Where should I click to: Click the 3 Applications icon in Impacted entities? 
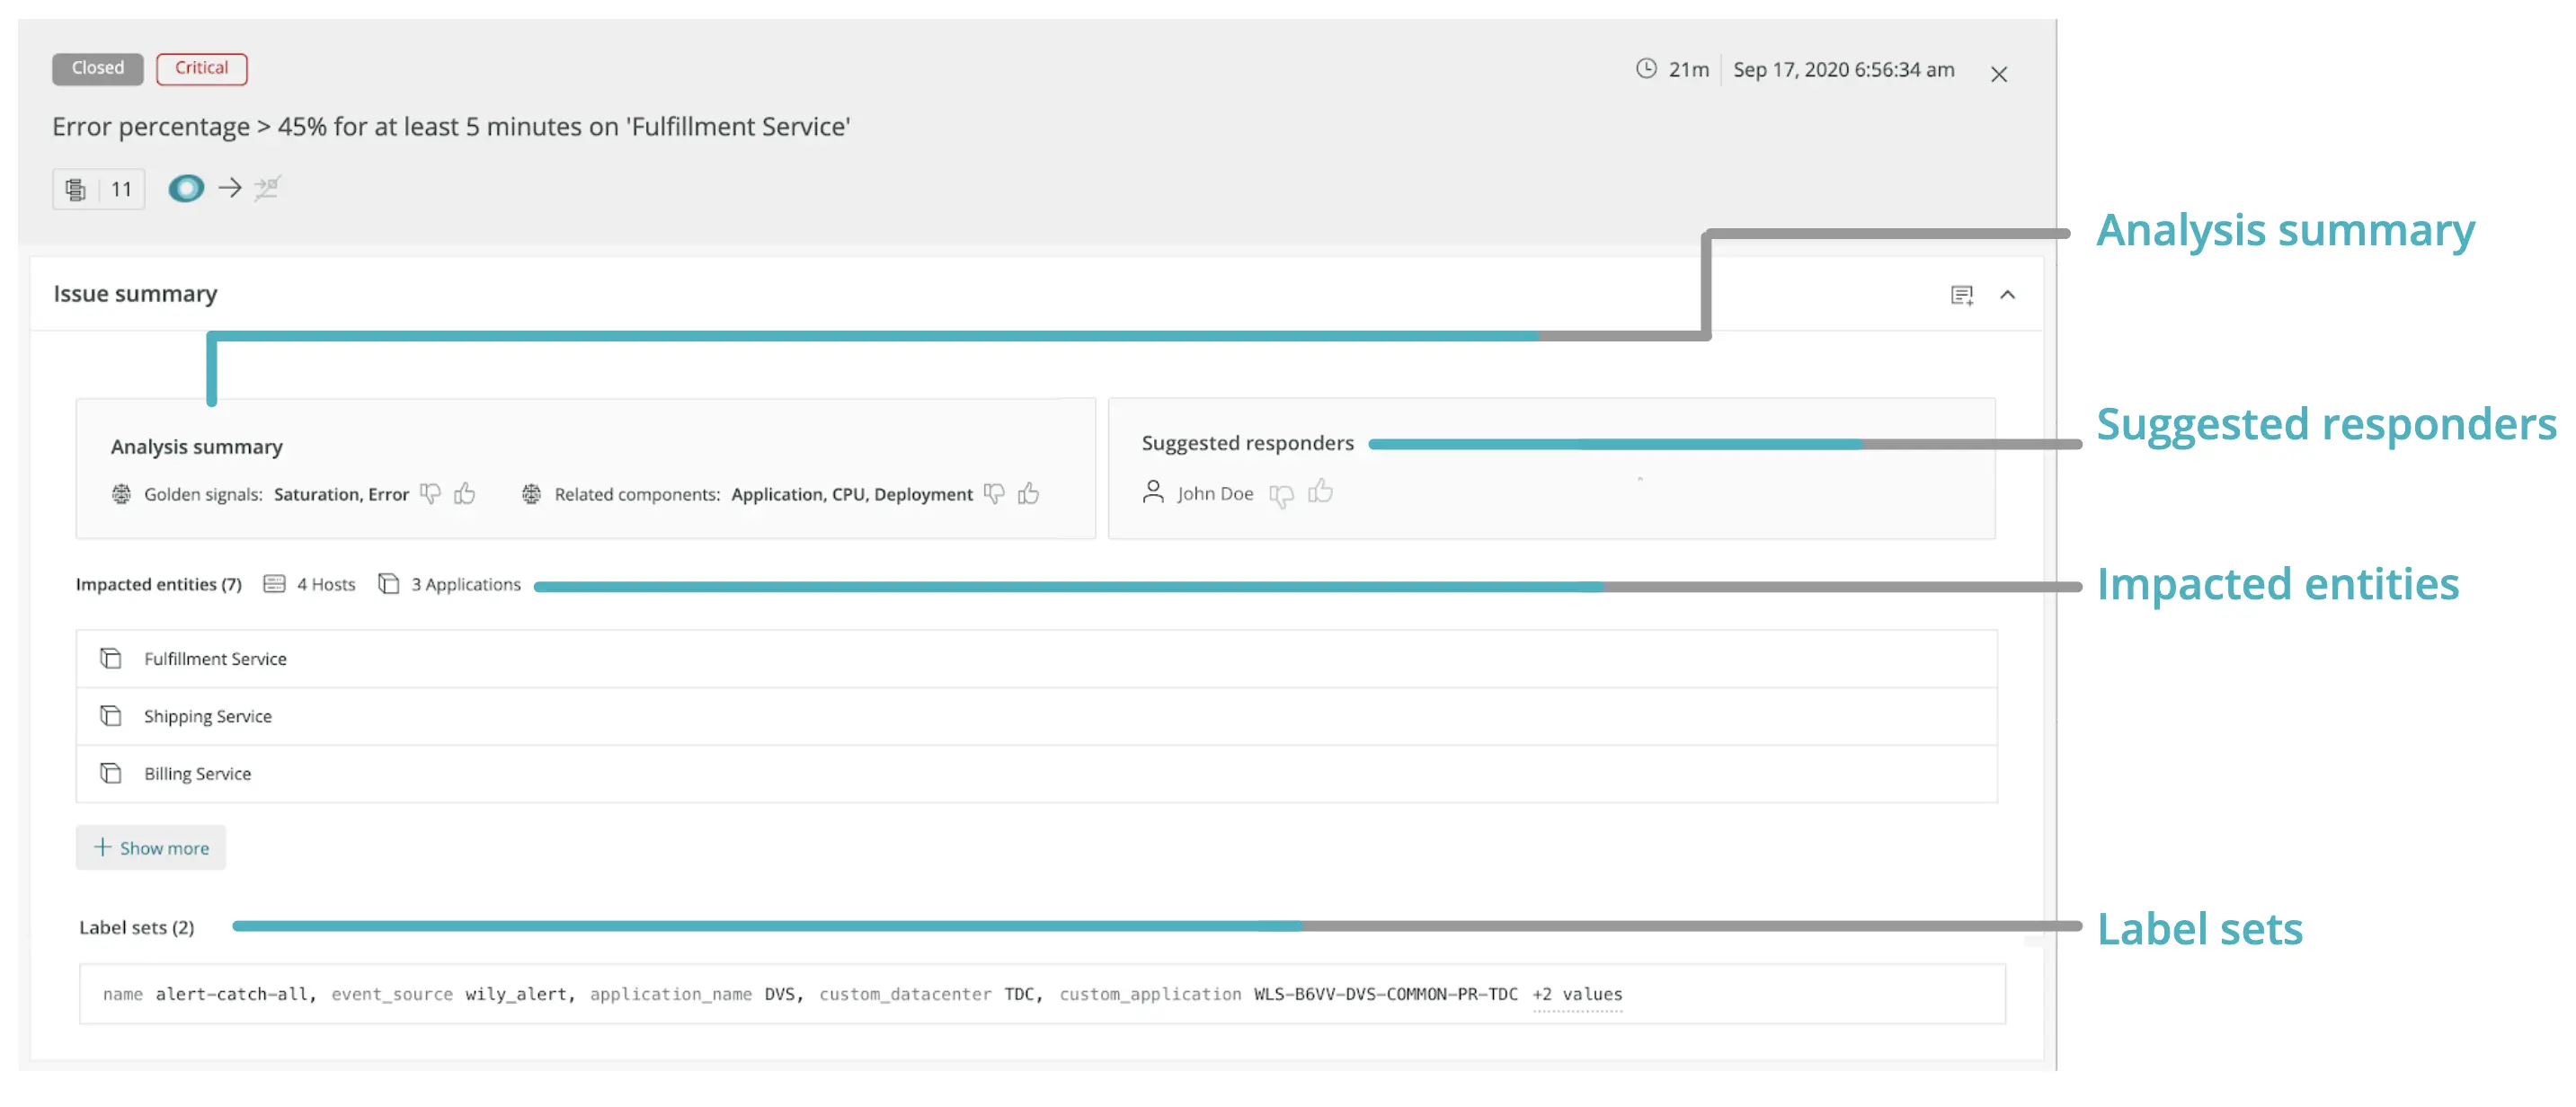[389, 584]
